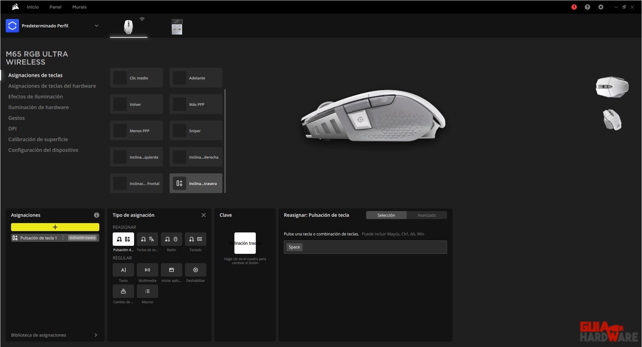
Task: Select the Pulsación de tecla 1 assignment
Action: coord(55,238)
